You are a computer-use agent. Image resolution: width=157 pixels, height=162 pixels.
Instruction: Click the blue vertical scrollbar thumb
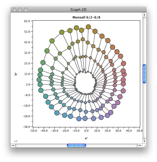[144, 74]
